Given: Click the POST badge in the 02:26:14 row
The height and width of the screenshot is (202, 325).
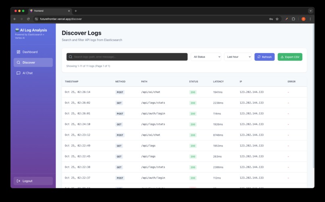Looking at the screenshot, I should (120, 92).
